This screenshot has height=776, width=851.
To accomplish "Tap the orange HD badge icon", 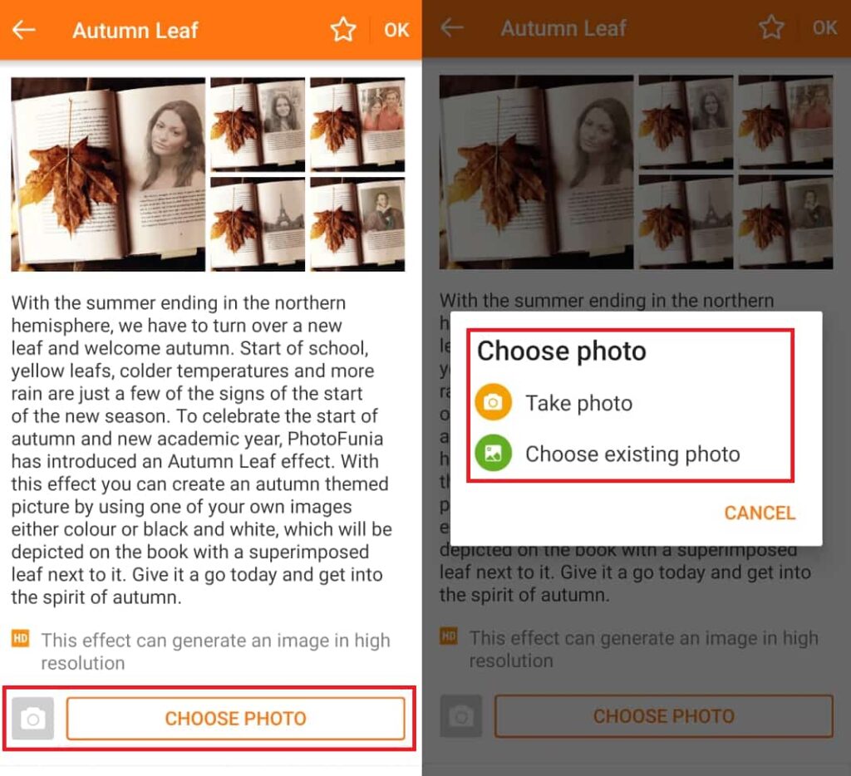I will 21,638.
